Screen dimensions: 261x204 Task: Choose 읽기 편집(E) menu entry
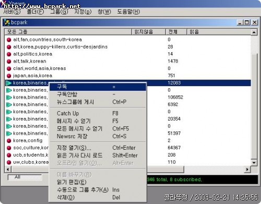[98, 182]
